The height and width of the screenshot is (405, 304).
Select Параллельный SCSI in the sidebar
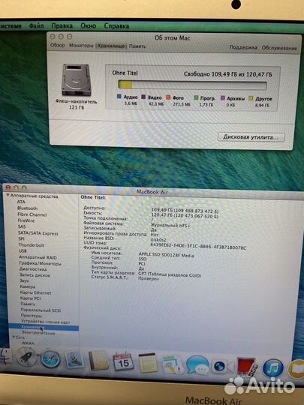click(x=41, y=310)
